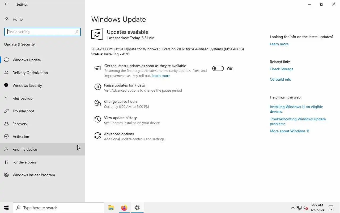The height and width of the screenshot is (213, 340).
Task: Click Learn more under latest updates info
Action: click(279, 44)
